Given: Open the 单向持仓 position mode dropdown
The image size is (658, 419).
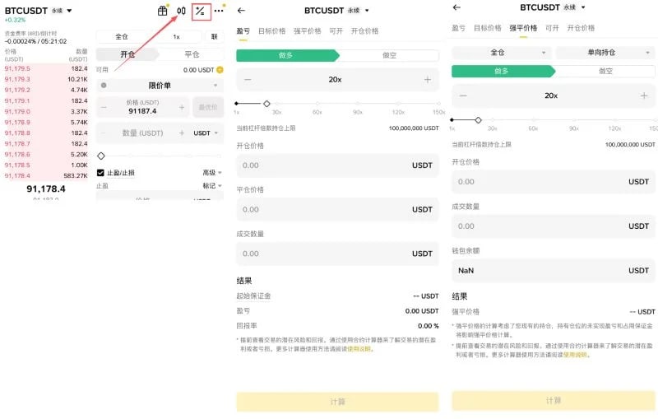Looking at the screenshot, I should [605, 53].
